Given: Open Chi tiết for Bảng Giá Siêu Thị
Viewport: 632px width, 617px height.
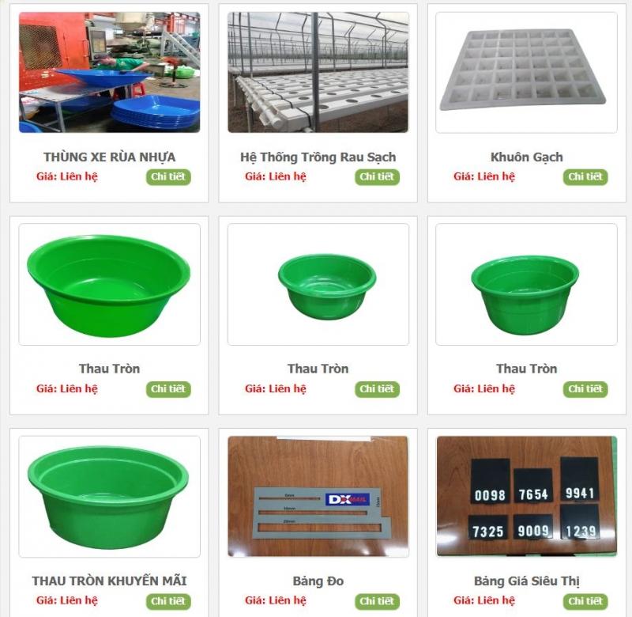Looking at the screenshot, I should 585,601.
